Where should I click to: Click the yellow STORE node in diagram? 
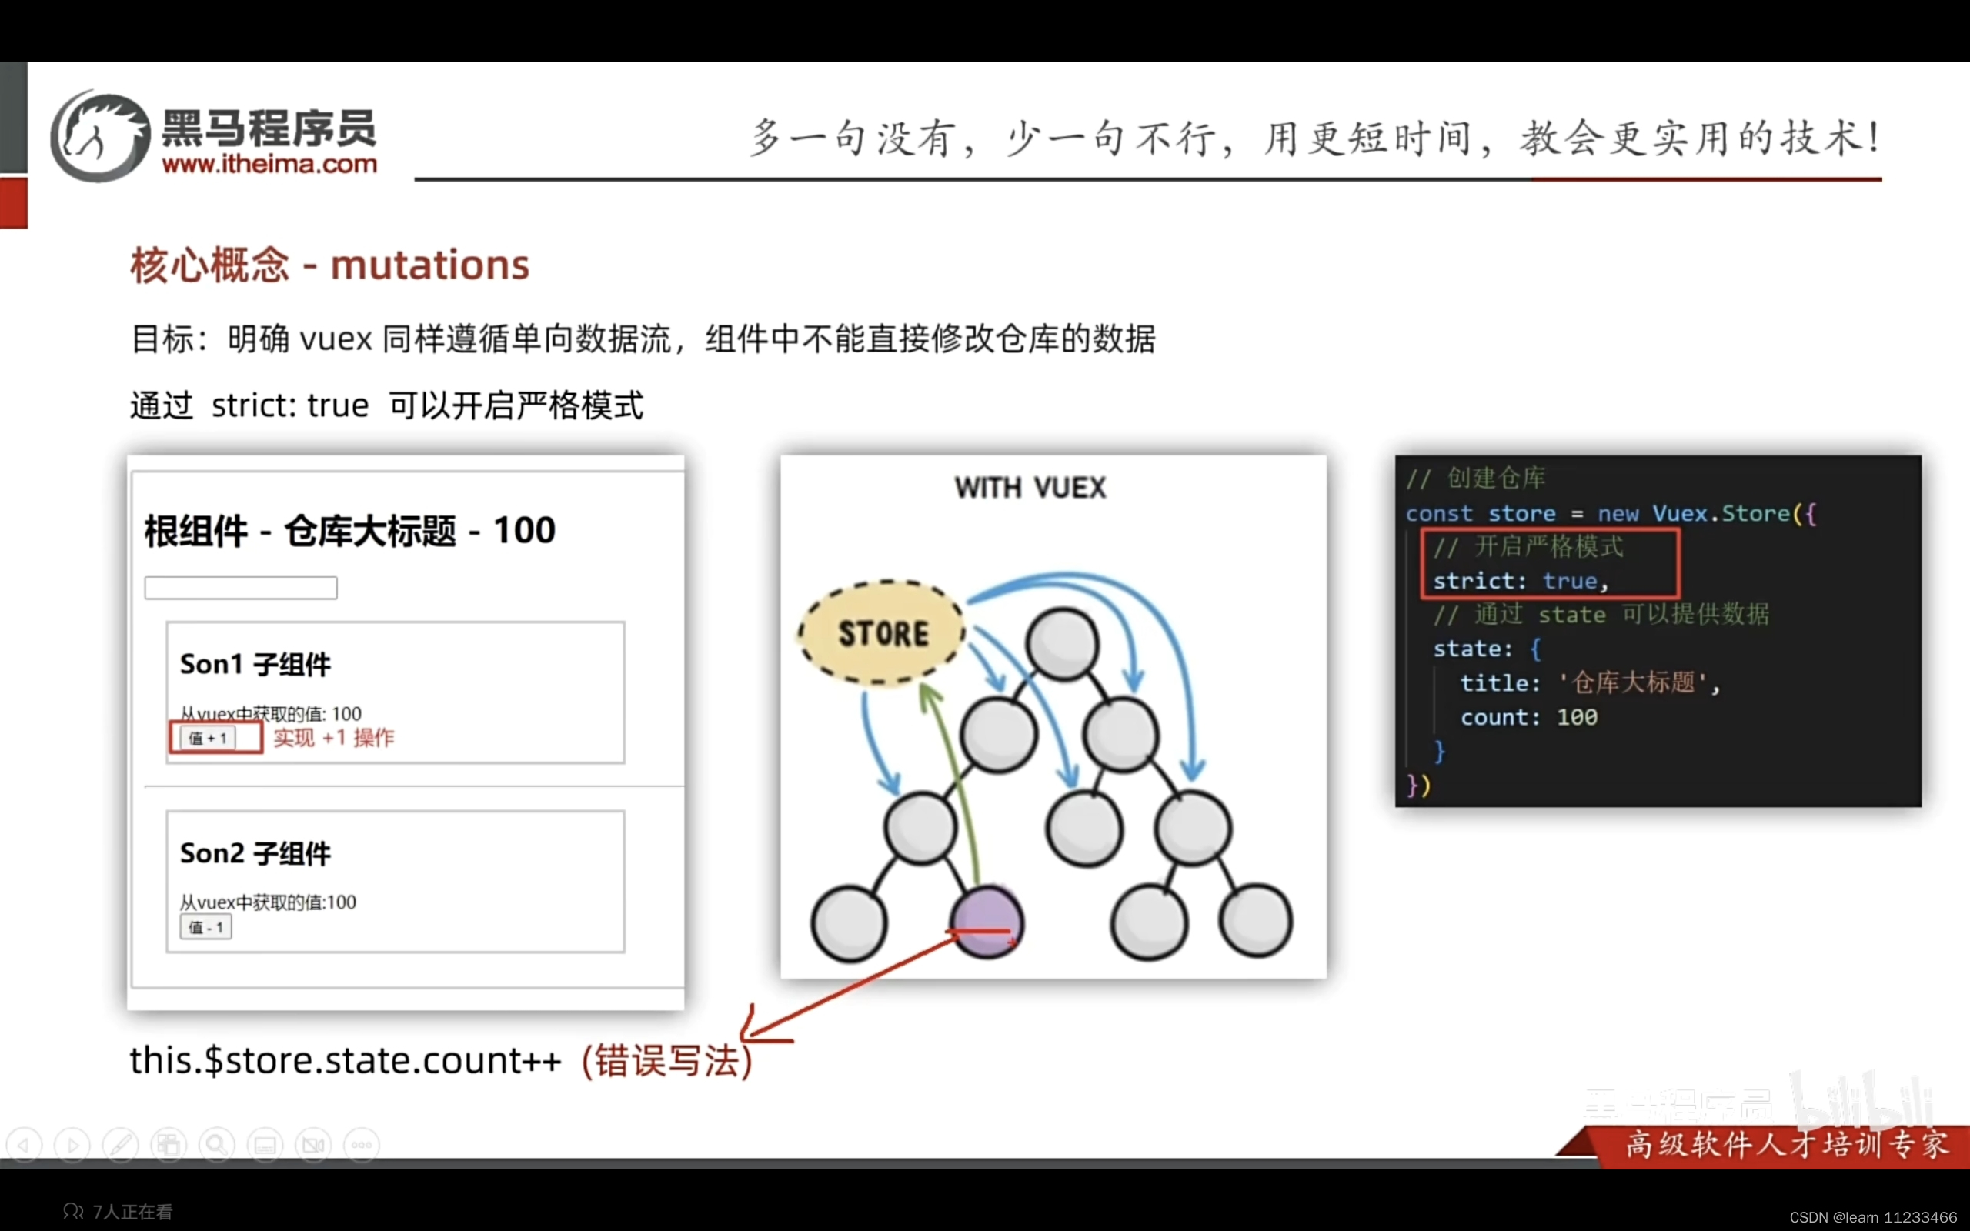[x=883, y=633]
